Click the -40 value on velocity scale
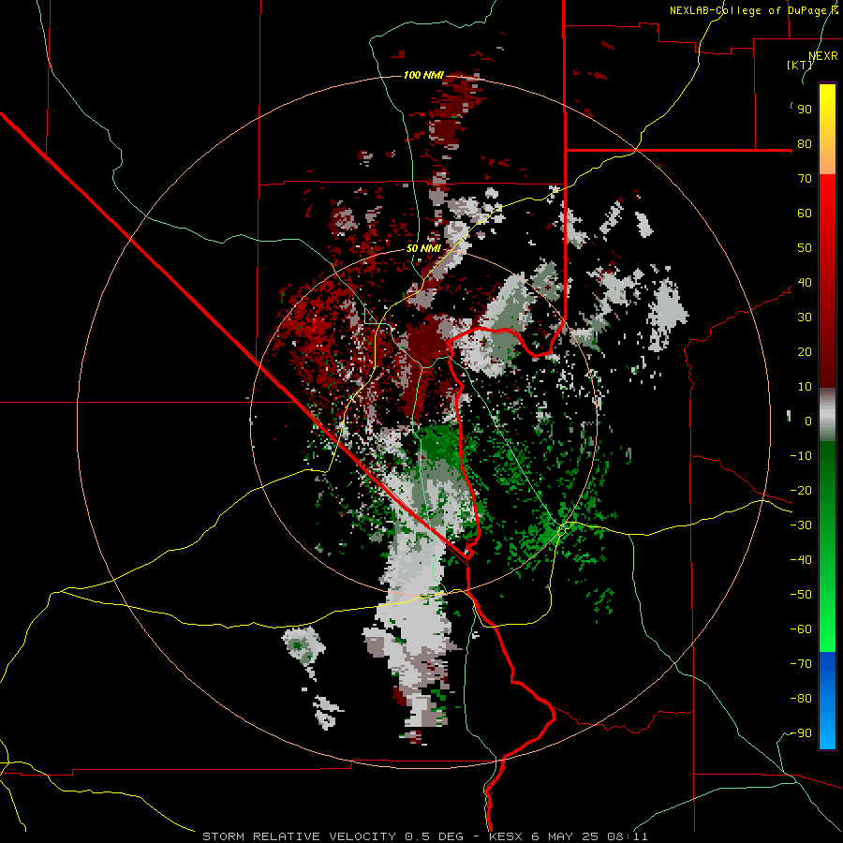The image size is (843, 843). pos(801,560)
